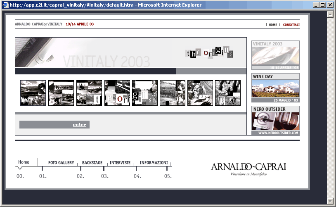This screenshot has height=207, width=336.
Task: Click the scrollbar up arrow
Action: pos(330,14)
